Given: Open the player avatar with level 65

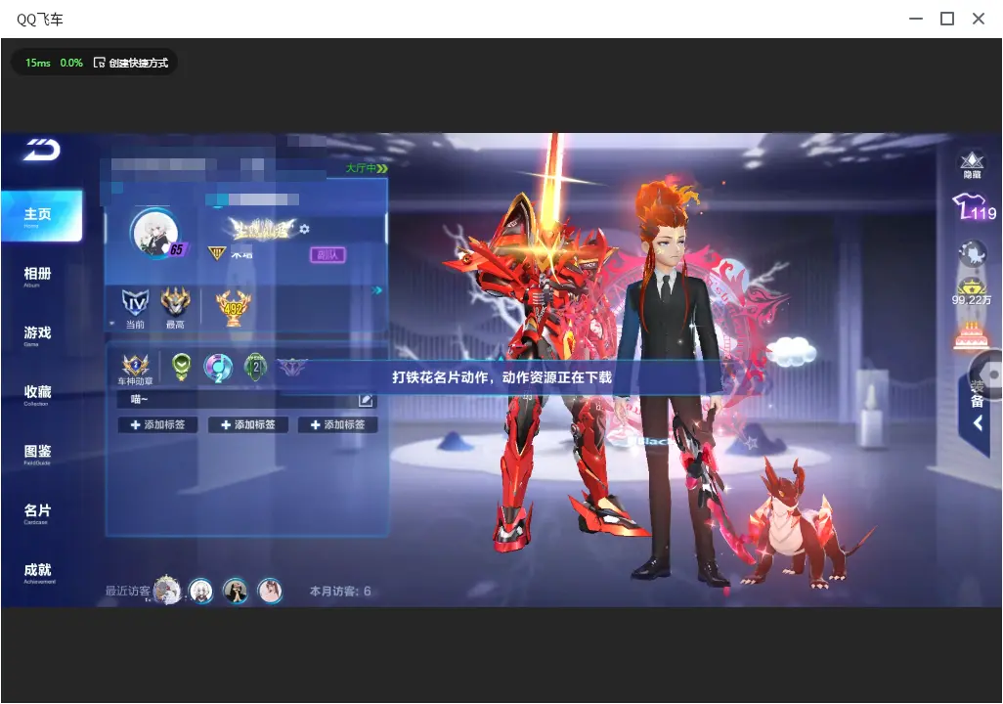Looking at the screenshot, I should click(x=155, y=233).
